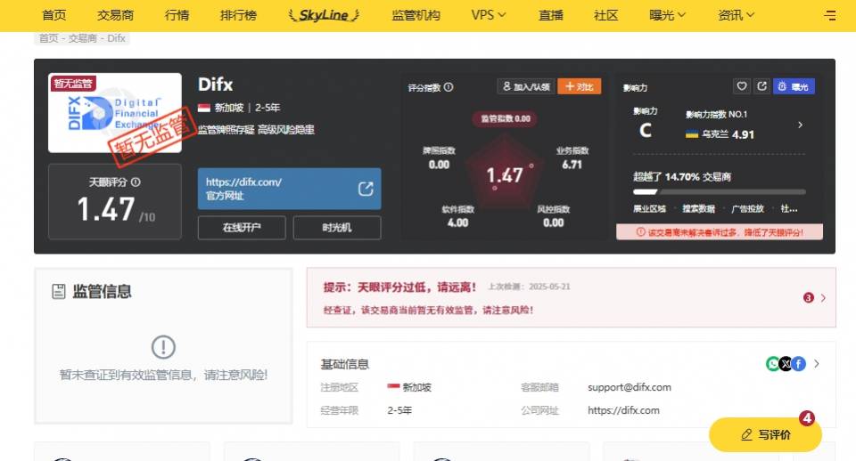Image resolution: width=856 pixels, height=461 pixels.
Task: Click the https://difx.com/ 官方网址 button
Action: (x=289, y=189)
